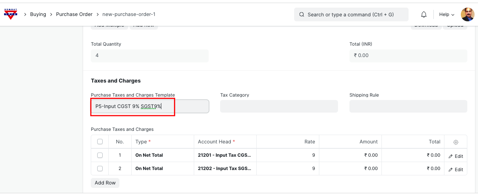Click the user profile avatar
Screen dimensions: 478x194
[x=467, y=14]
